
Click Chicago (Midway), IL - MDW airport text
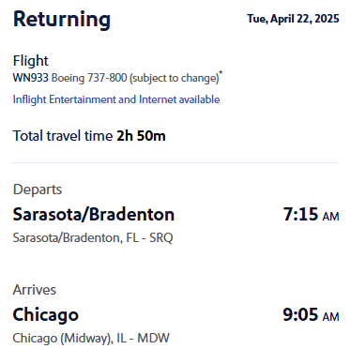point(91,339)
